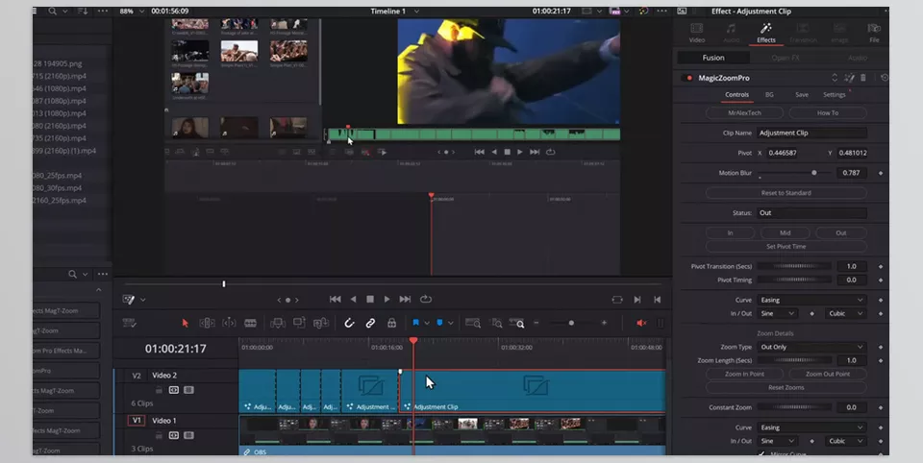Click the Full Extent Zoom icon
Image resolution: width=923 pixels, height=463 pixels.
473,323
